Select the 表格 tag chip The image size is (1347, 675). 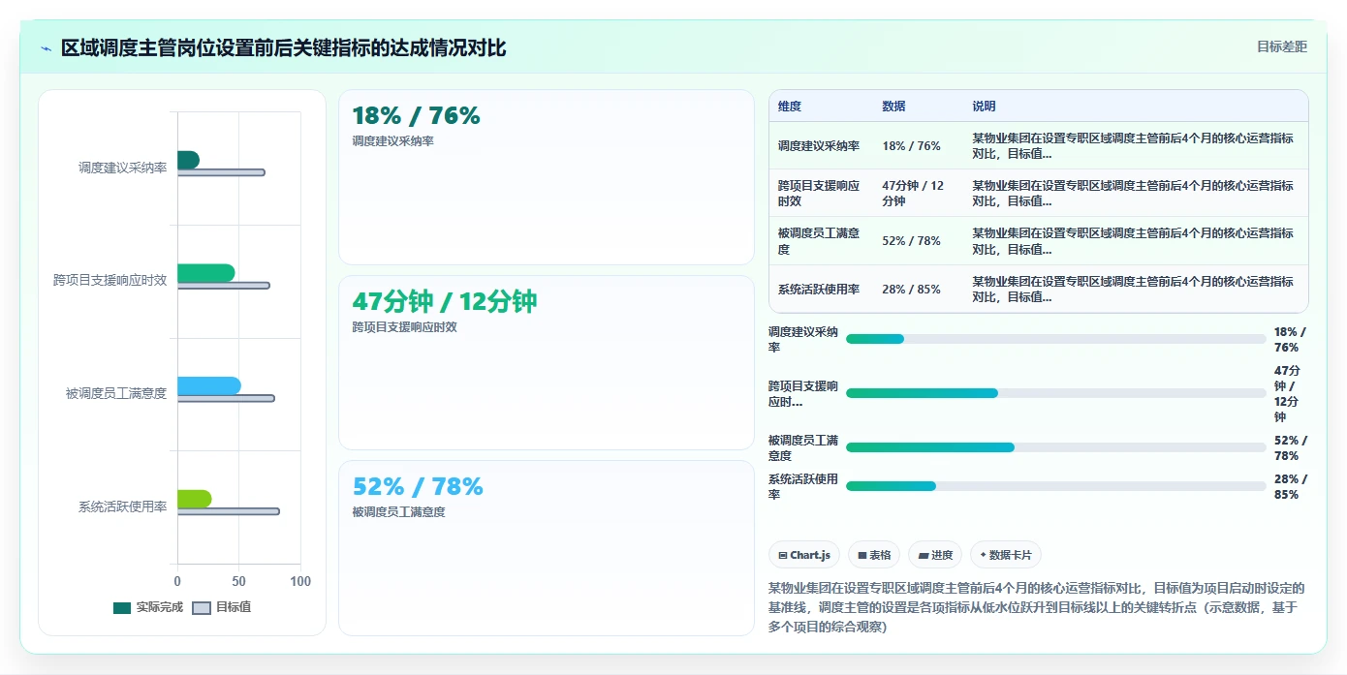pyautogui.click(x=874, y=555)
